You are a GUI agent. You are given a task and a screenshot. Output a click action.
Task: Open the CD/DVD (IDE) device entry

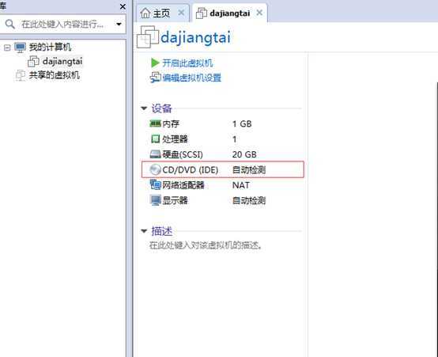click(191, 170)
